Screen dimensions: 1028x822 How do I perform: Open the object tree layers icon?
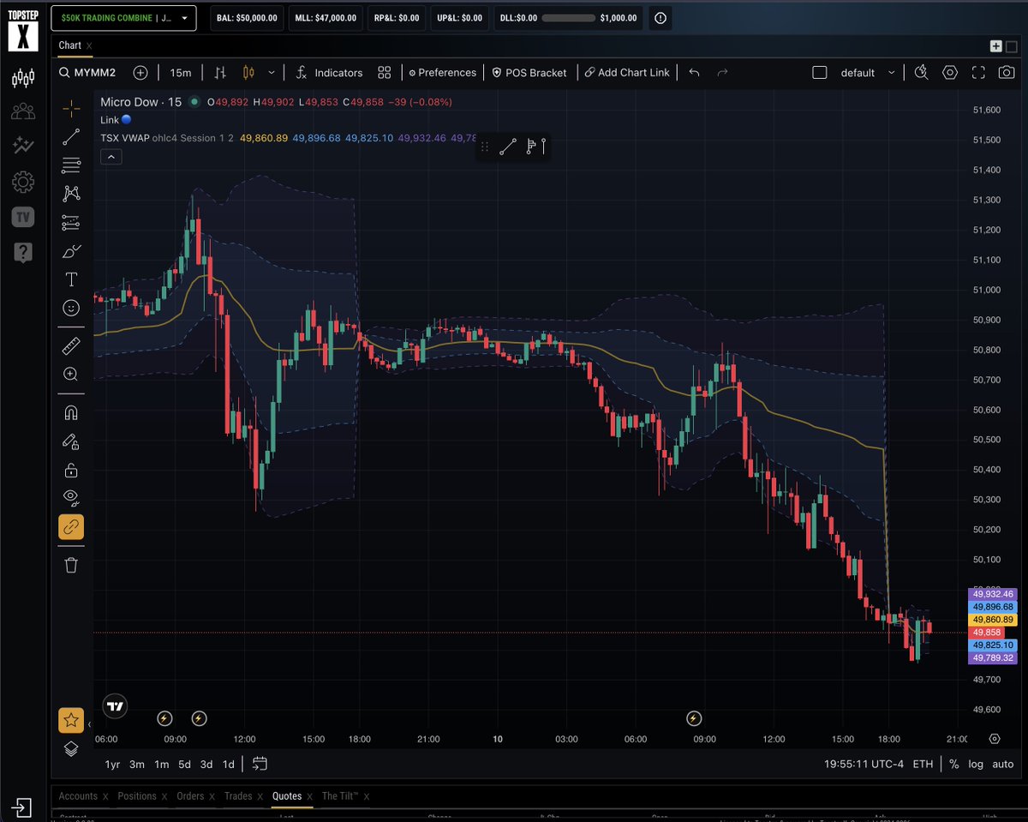(71, 748)
